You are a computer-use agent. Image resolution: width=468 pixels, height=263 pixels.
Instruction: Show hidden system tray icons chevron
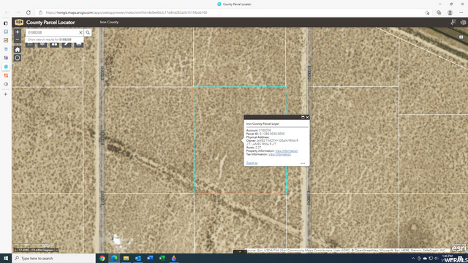pos(413,258)
